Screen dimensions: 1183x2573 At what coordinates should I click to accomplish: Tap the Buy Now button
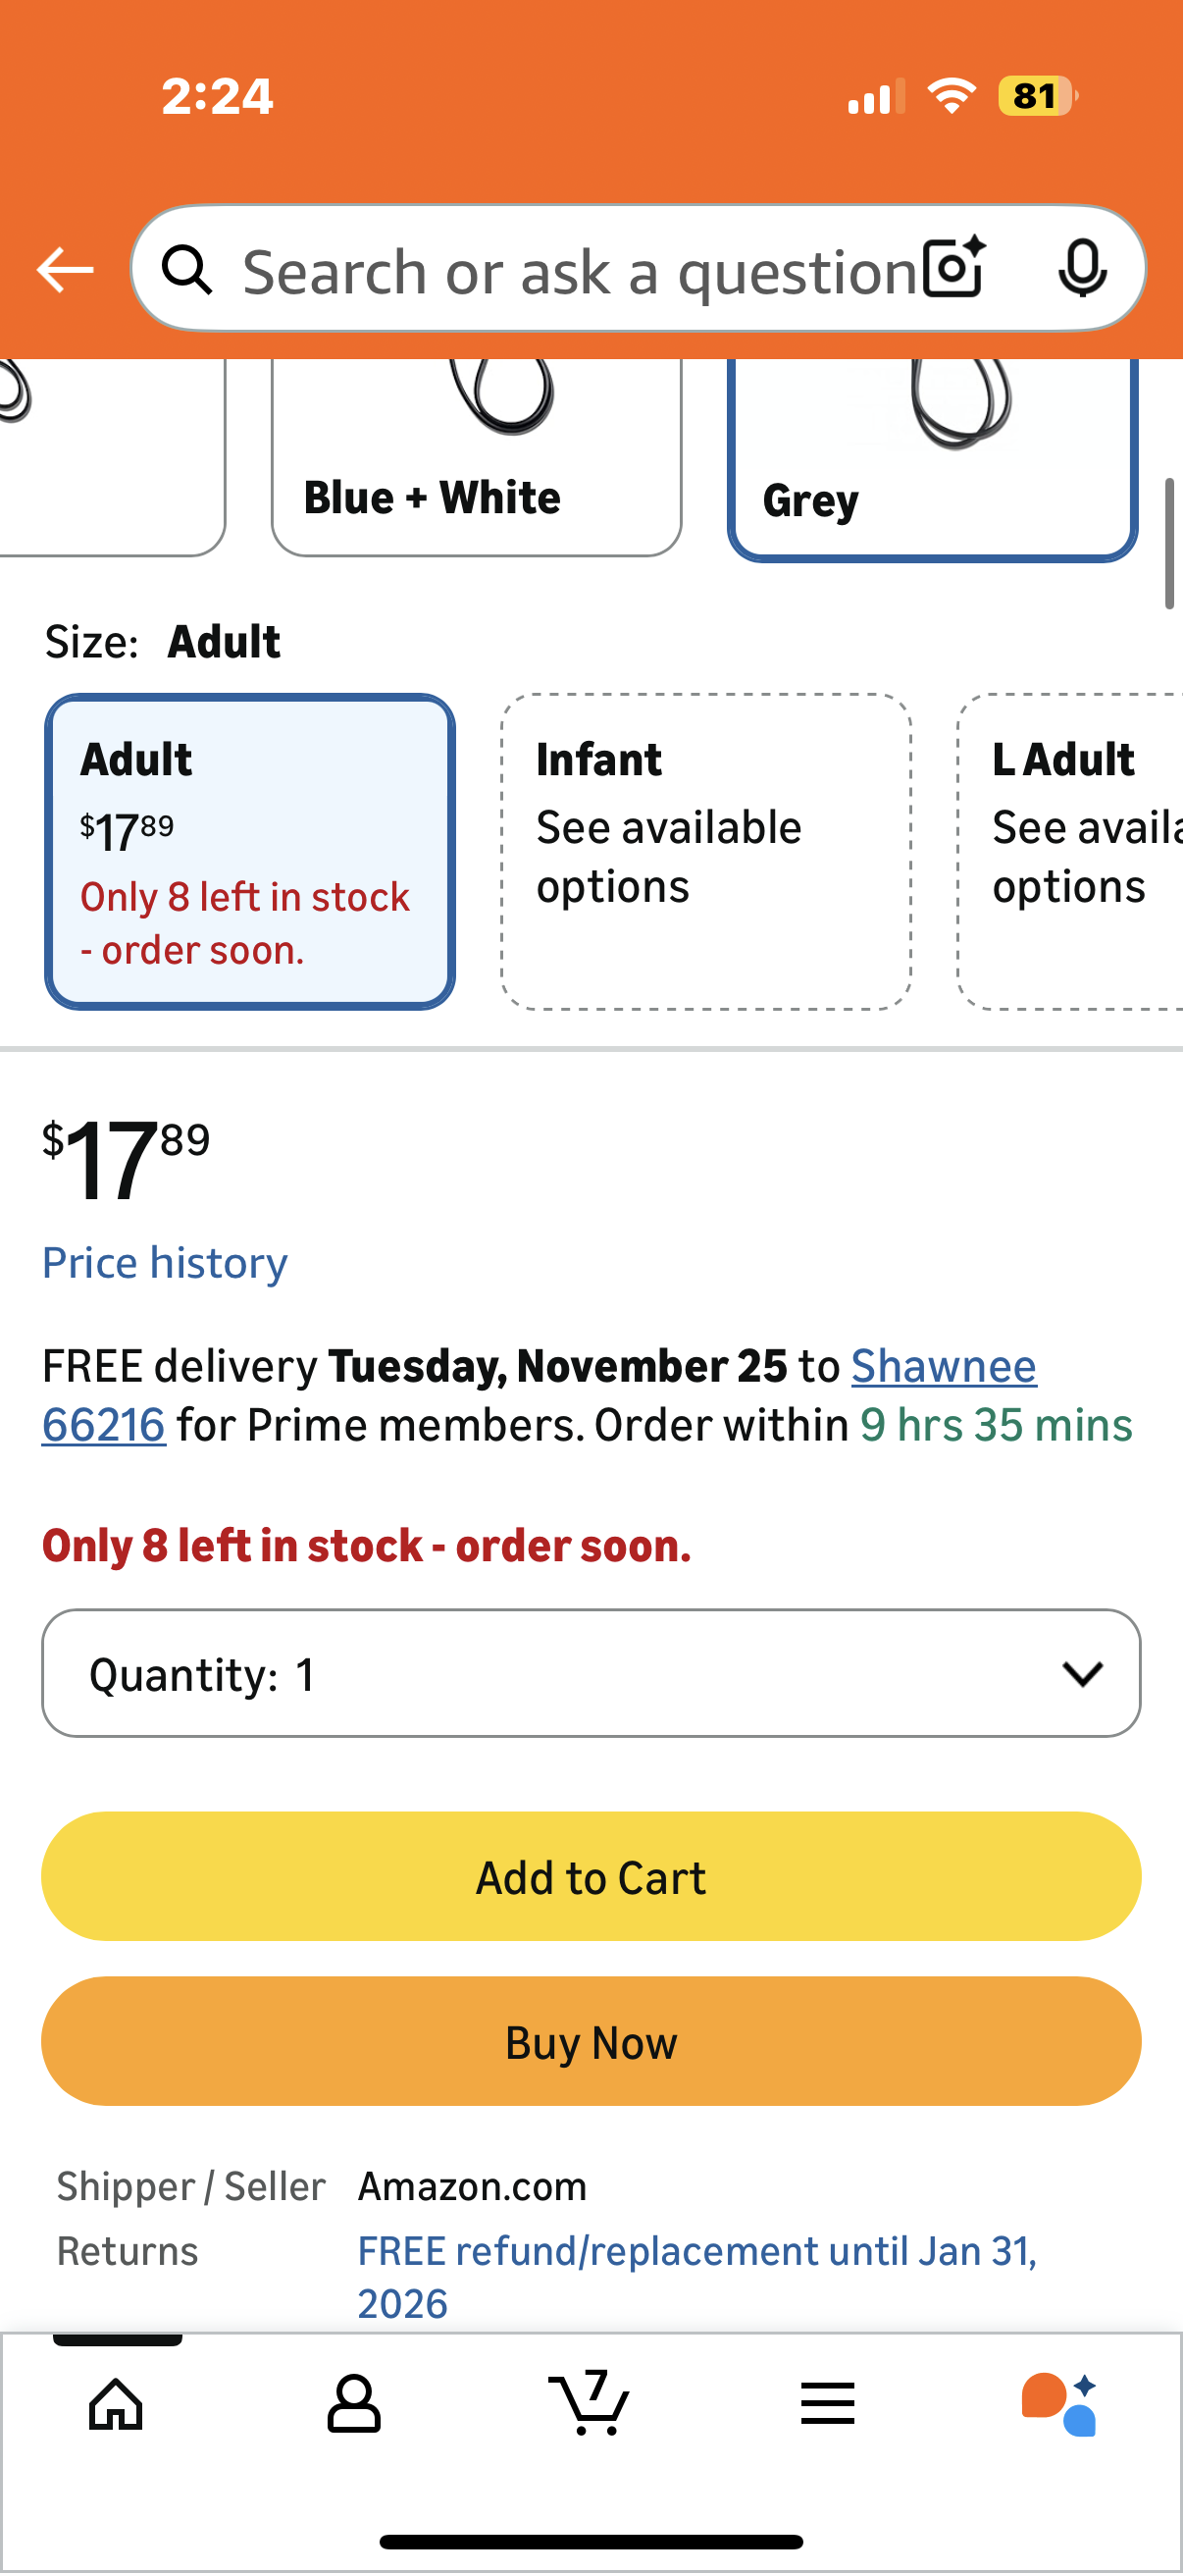click(x=591, y=2041)
